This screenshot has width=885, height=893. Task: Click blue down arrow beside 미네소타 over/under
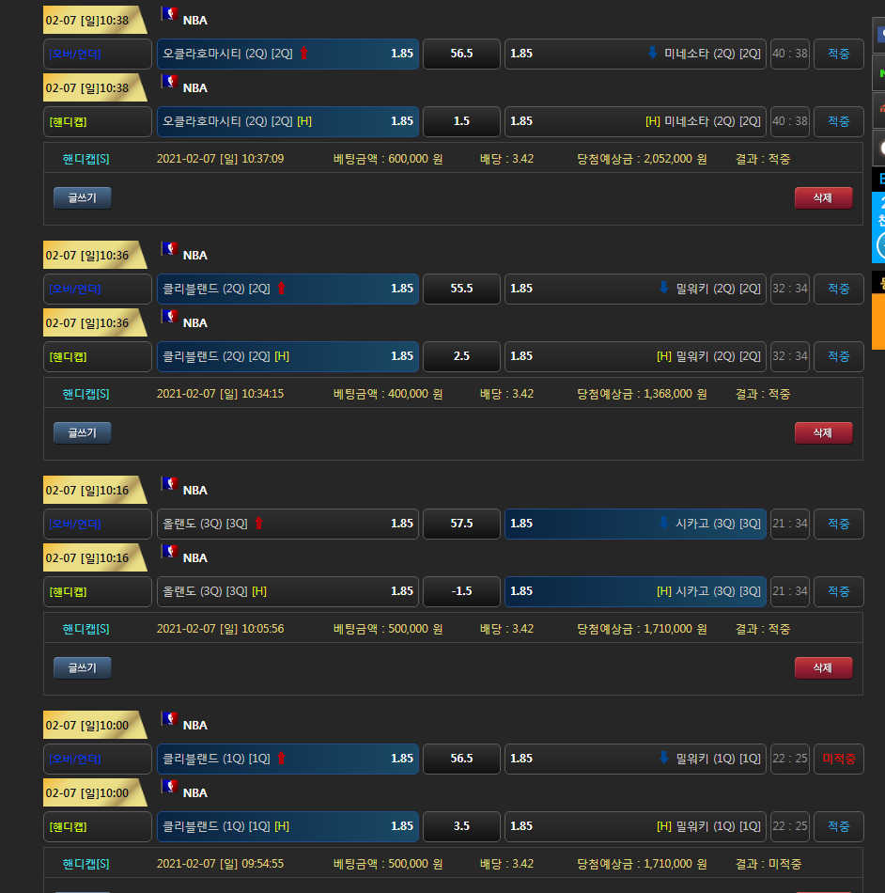652,54
